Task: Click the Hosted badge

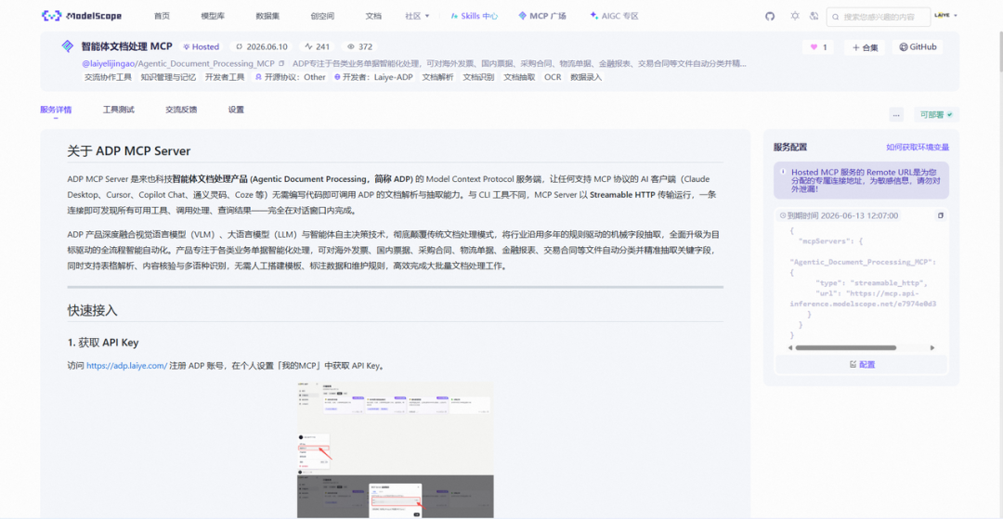Action: coord(201,46)
